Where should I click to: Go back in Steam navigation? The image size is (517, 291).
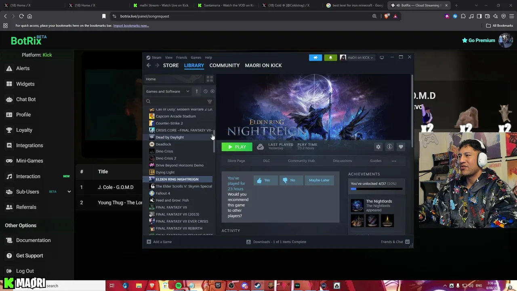[149, 65]
